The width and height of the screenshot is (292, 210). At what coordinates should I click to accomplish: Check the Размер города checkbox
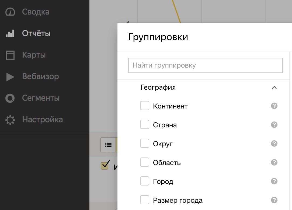click(x=144, y=200)
